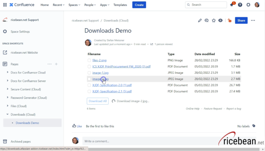Screen dimensions: 265x151
Task: Open notifications bell icon
Action: 232,5
